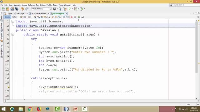Click the Build Project hammer icon
Image resolution: width=200 pixels, height=112 pixels.
(60, 9)
